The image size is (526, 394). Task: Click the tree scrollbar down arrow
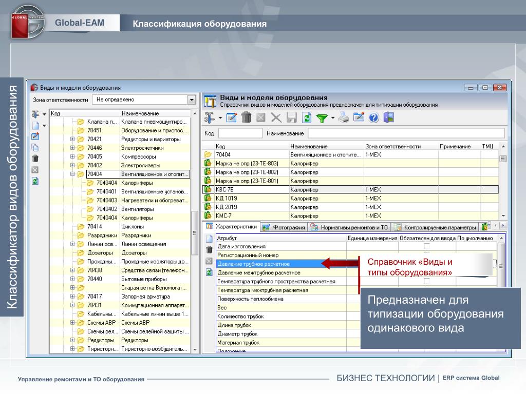(x=195, y=349)
